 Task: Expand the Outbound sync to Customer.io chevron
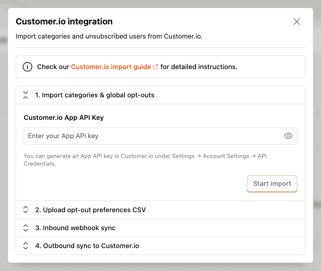click(26, 246)
